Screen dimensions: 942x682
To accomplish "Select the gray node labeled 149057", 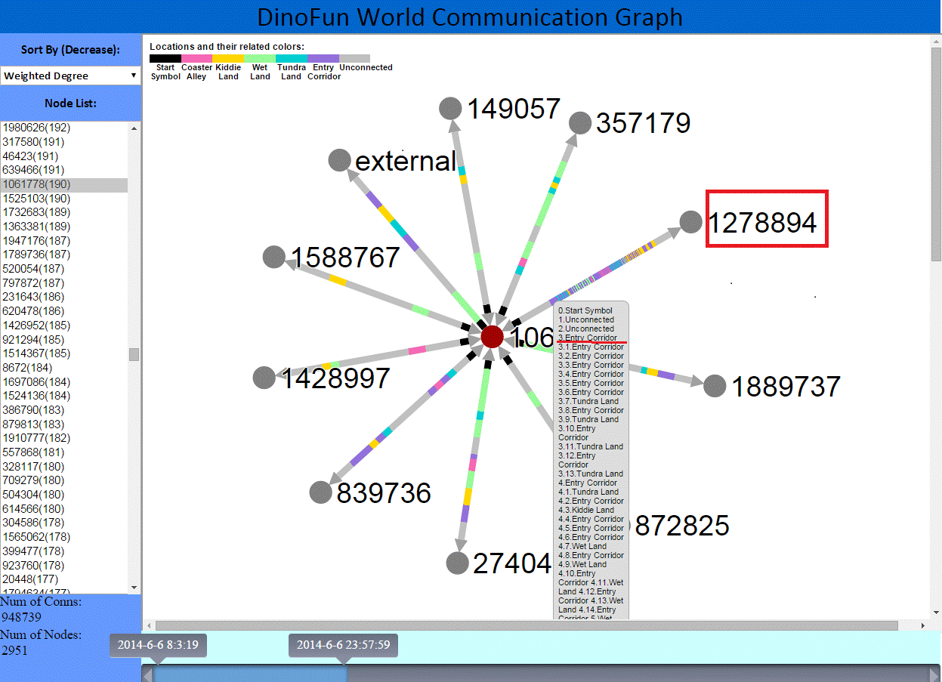I will (x=450, y=108).
